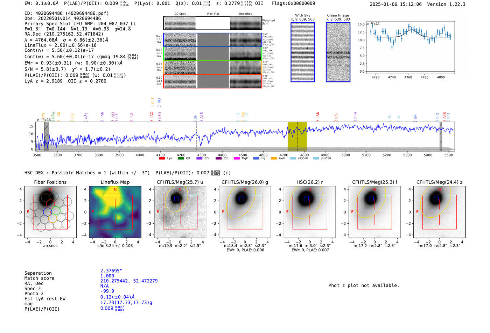
Task: Select the red-bordered 2D spectrum row
Action: (x=212, y=81)
